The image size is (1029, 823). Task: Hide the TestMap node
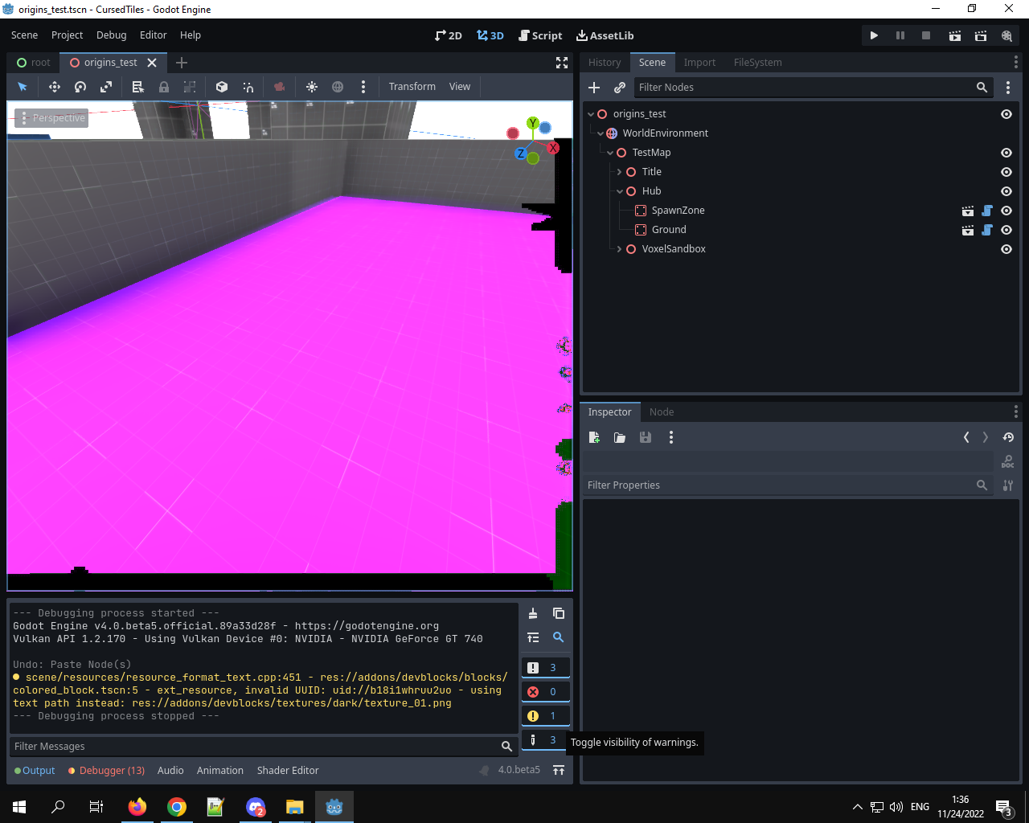1006,153
